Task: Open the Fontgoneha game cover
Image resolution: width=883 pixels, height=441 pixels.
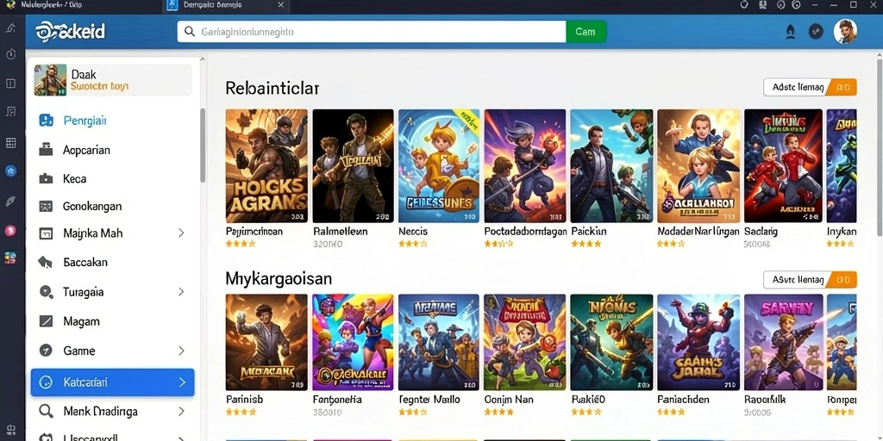Action: [353, 342]
